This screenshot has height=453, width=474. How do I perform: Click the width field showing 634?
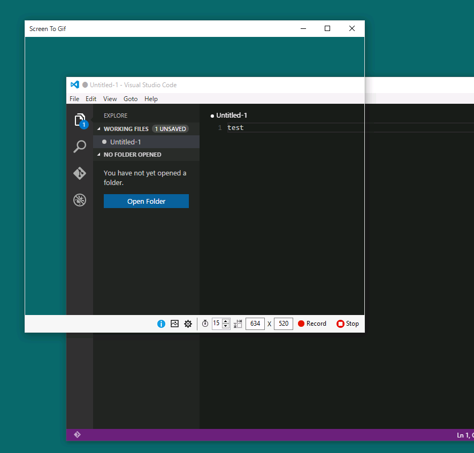255,324
